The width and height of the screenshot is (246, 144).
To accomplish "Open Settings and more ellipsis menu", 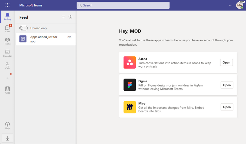I will (x=231, y=5).
